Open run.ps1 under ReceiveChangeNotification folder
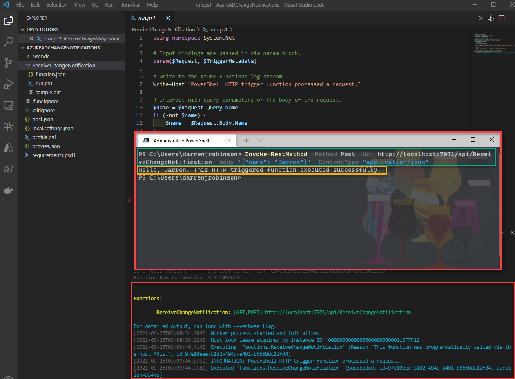Viewport: 515px width, 379px height. pyautogui.click(x=71, y=83)
